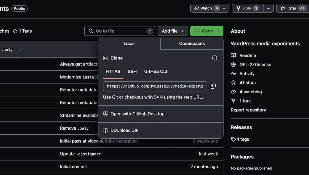
Task: Click the HTTPS clone URL text field
Action: (155, 86)
